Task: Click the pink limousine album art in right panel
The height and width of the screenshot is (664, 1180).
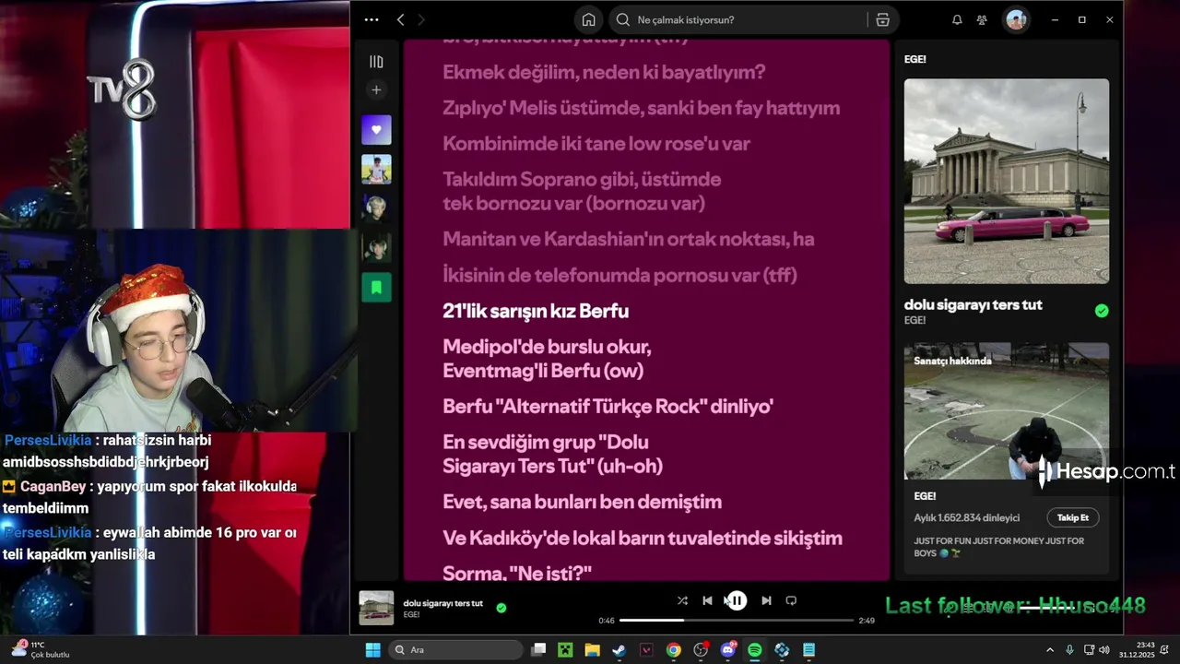Action: (1007, 181)
